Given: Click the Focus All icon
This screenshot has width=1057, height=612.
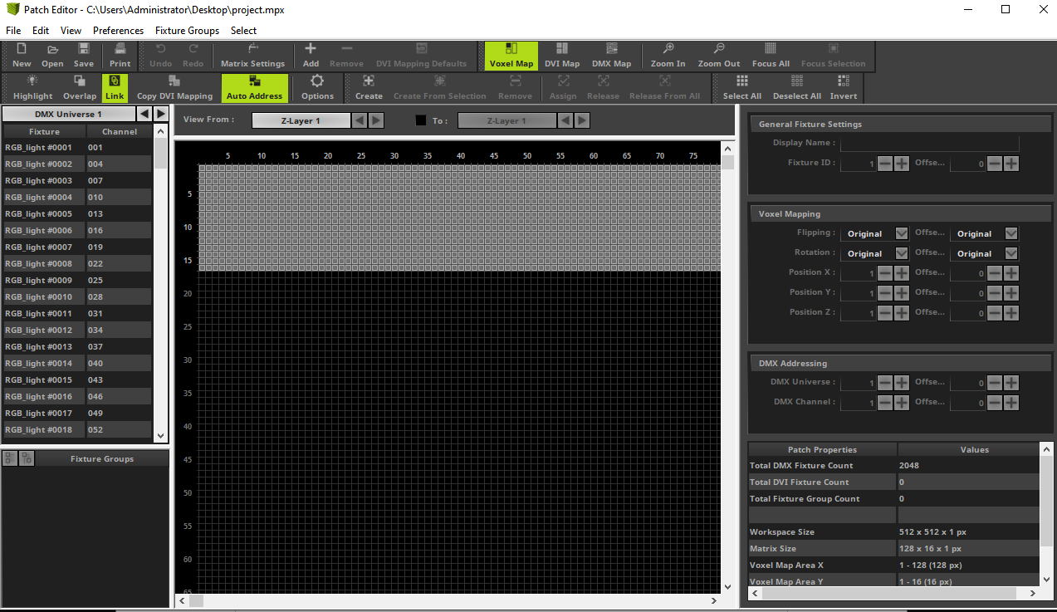Looking at the screenshot, I should [771, 56].
